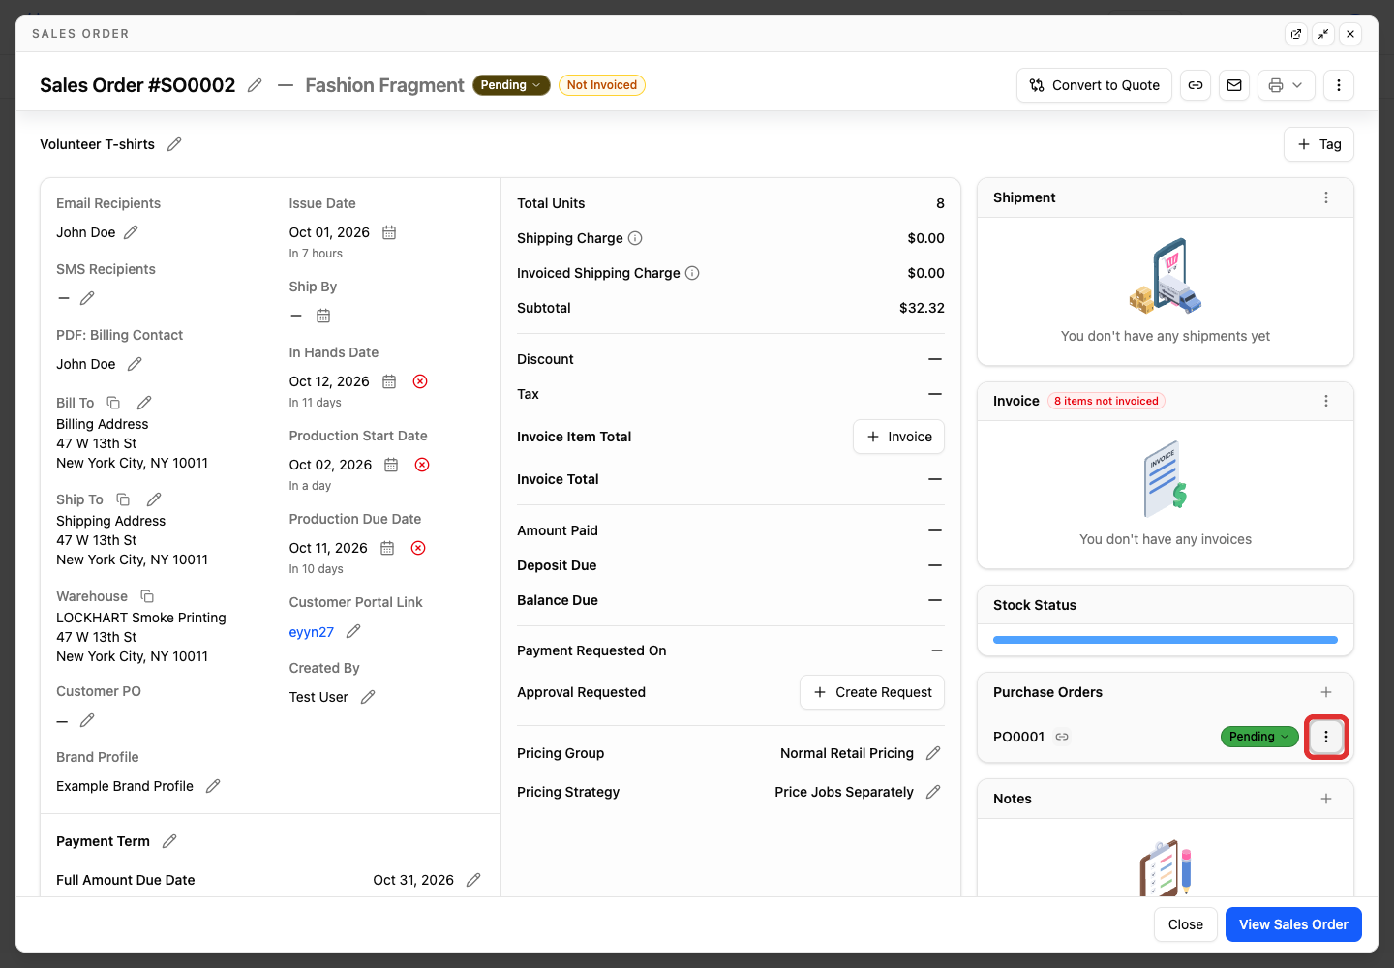
Task: Open customer portal link eyyn27
Action: click(312, 632)
